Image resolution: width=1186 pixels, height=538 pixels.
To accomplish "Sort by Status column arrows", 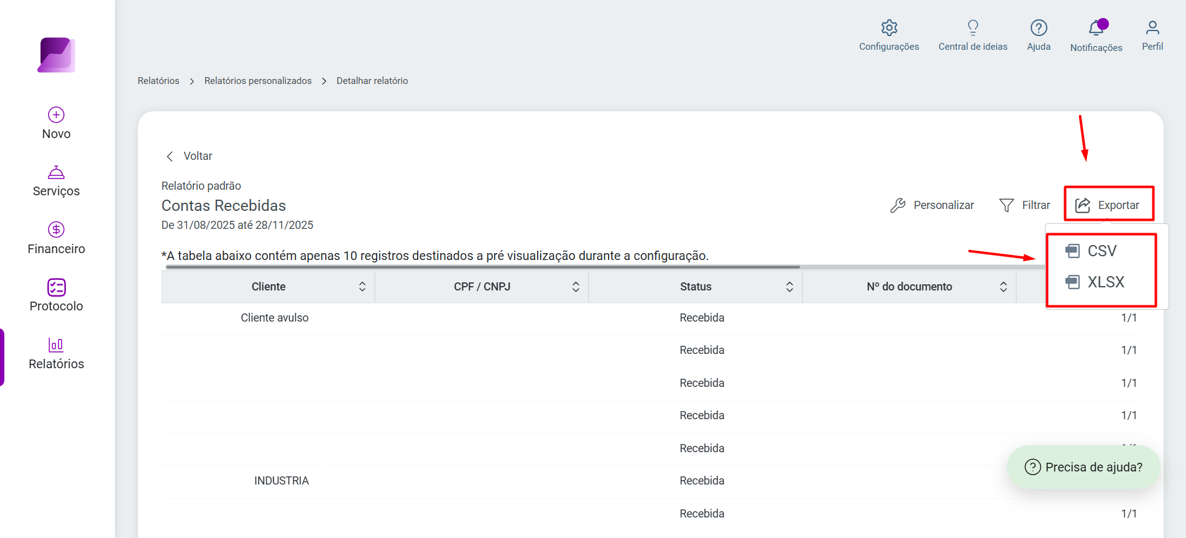I will tap(789, 287).
